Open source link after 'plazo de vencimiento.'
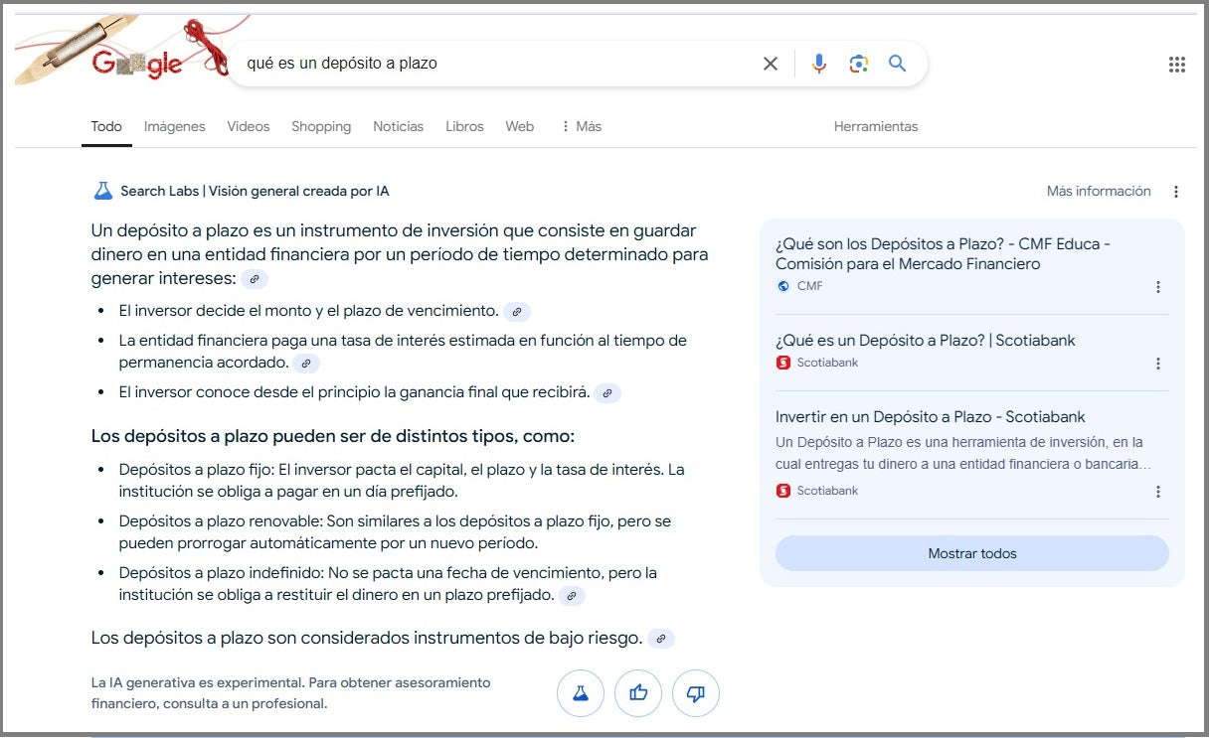Viewport: 1209px width, 738px height. [x=517, y=312]
